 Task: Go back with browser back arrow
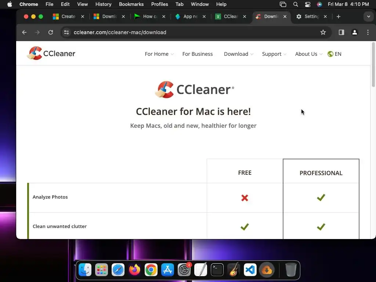click(24, 32)
